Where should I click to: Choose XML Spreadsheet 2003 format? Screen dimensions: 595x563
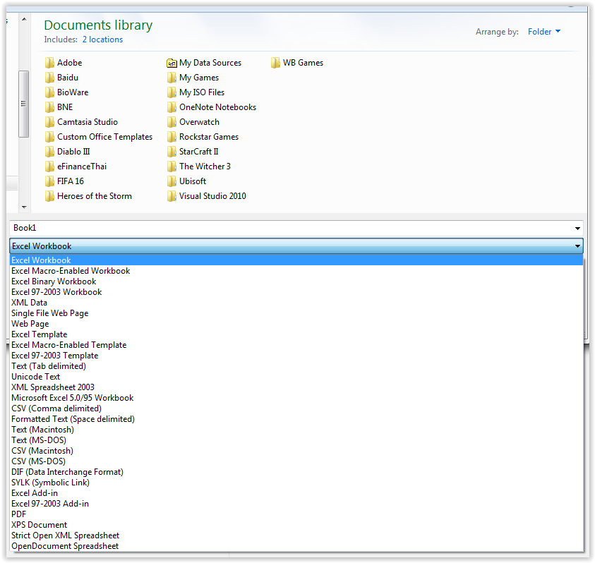click(296, 387)
